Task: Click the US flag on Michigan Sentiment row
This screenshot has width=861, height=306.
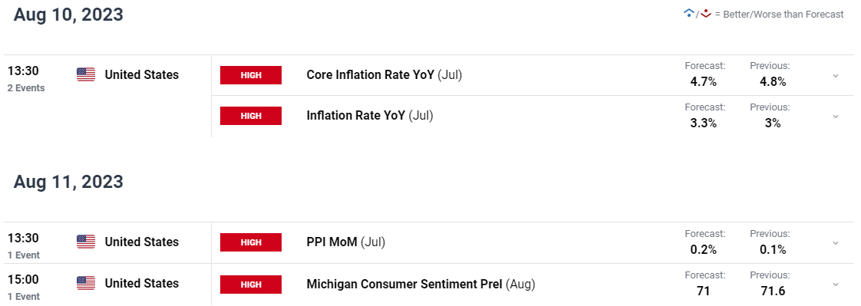Action: tap(86, 283)
